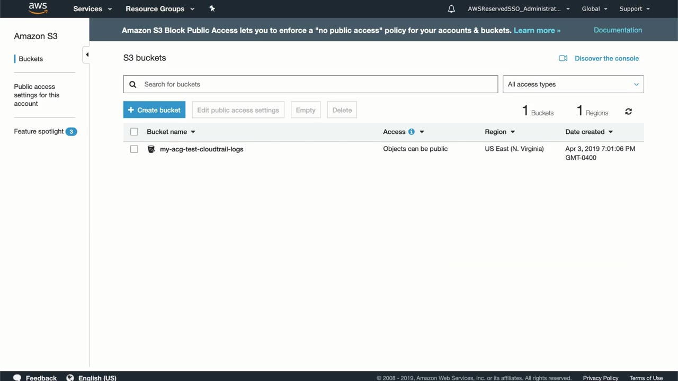Sort by the Region column

[x=500, y=132]
